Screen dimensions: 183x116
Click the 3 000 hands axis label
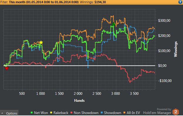pos(116,93)
